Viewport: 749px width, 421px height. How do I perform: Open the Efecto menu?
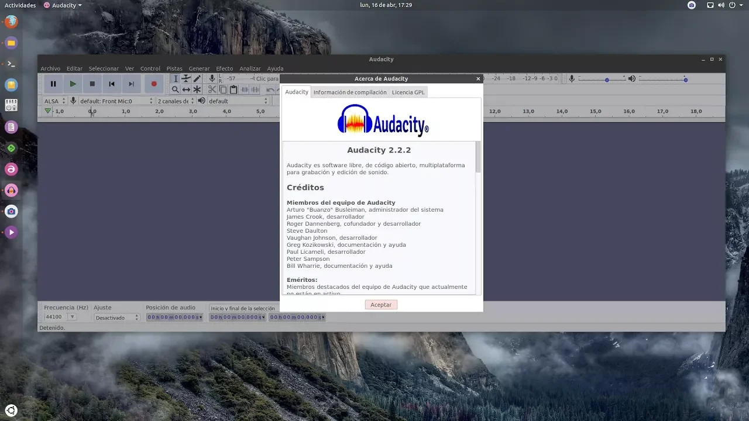[x=224, y=68]
